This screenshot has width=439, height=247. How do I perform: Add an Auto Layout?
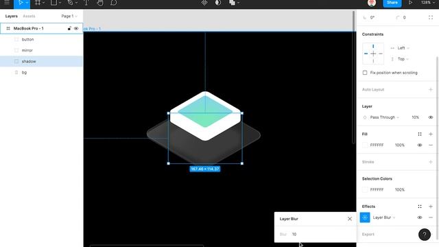coord(431,90)
